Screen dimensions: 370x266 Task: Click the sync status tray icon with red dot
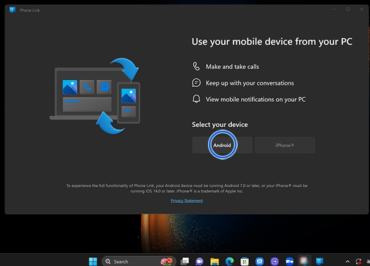pos(358,261)
